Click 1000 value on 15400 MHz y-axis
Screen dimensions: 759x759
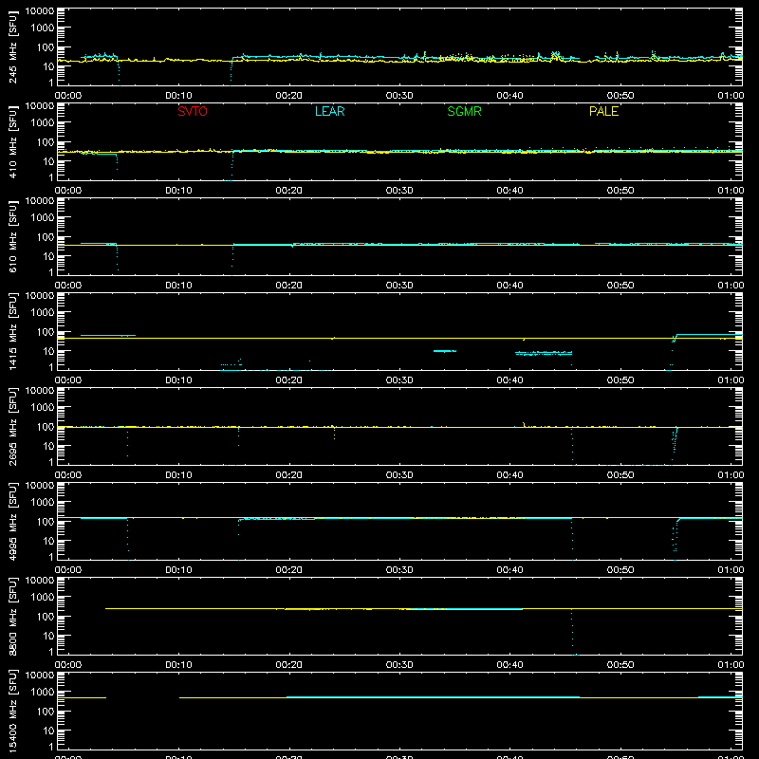coord(43,693)
